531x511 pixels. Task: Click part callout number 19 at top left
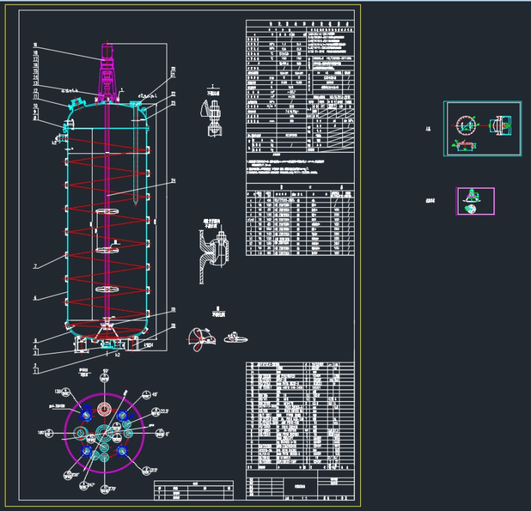tap(35, 46)
